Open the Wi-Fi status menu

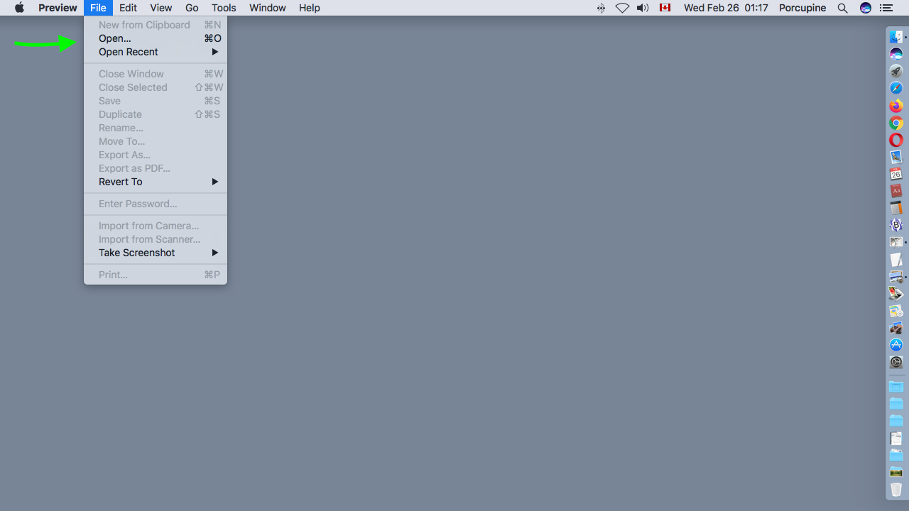[622, 8]
